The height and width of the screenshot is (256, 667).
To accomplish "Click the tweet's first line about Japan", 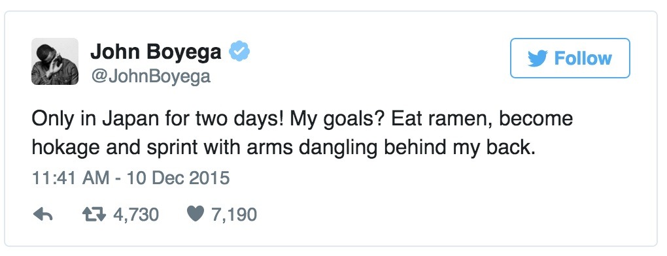I will click(x=302, y=119).
